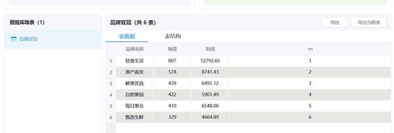
Task: Open the 表结构 tab
Action: point(173,36)
